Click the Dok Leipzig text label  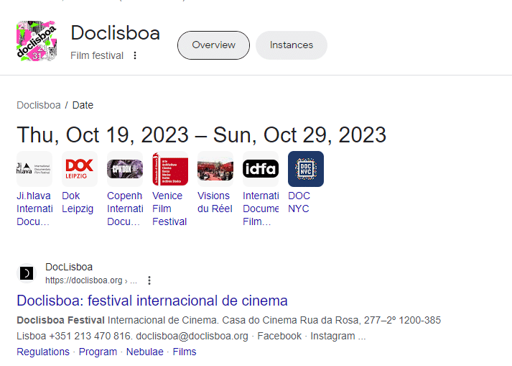click(x=78, y=202)
